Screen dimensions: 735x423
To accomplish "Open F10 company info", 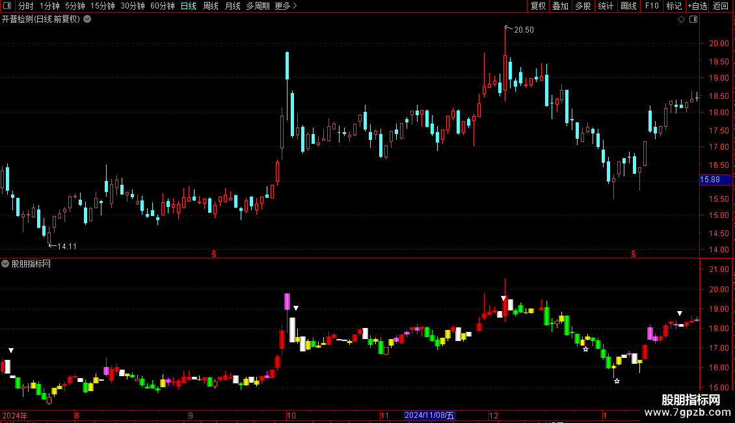I will 652,6.
